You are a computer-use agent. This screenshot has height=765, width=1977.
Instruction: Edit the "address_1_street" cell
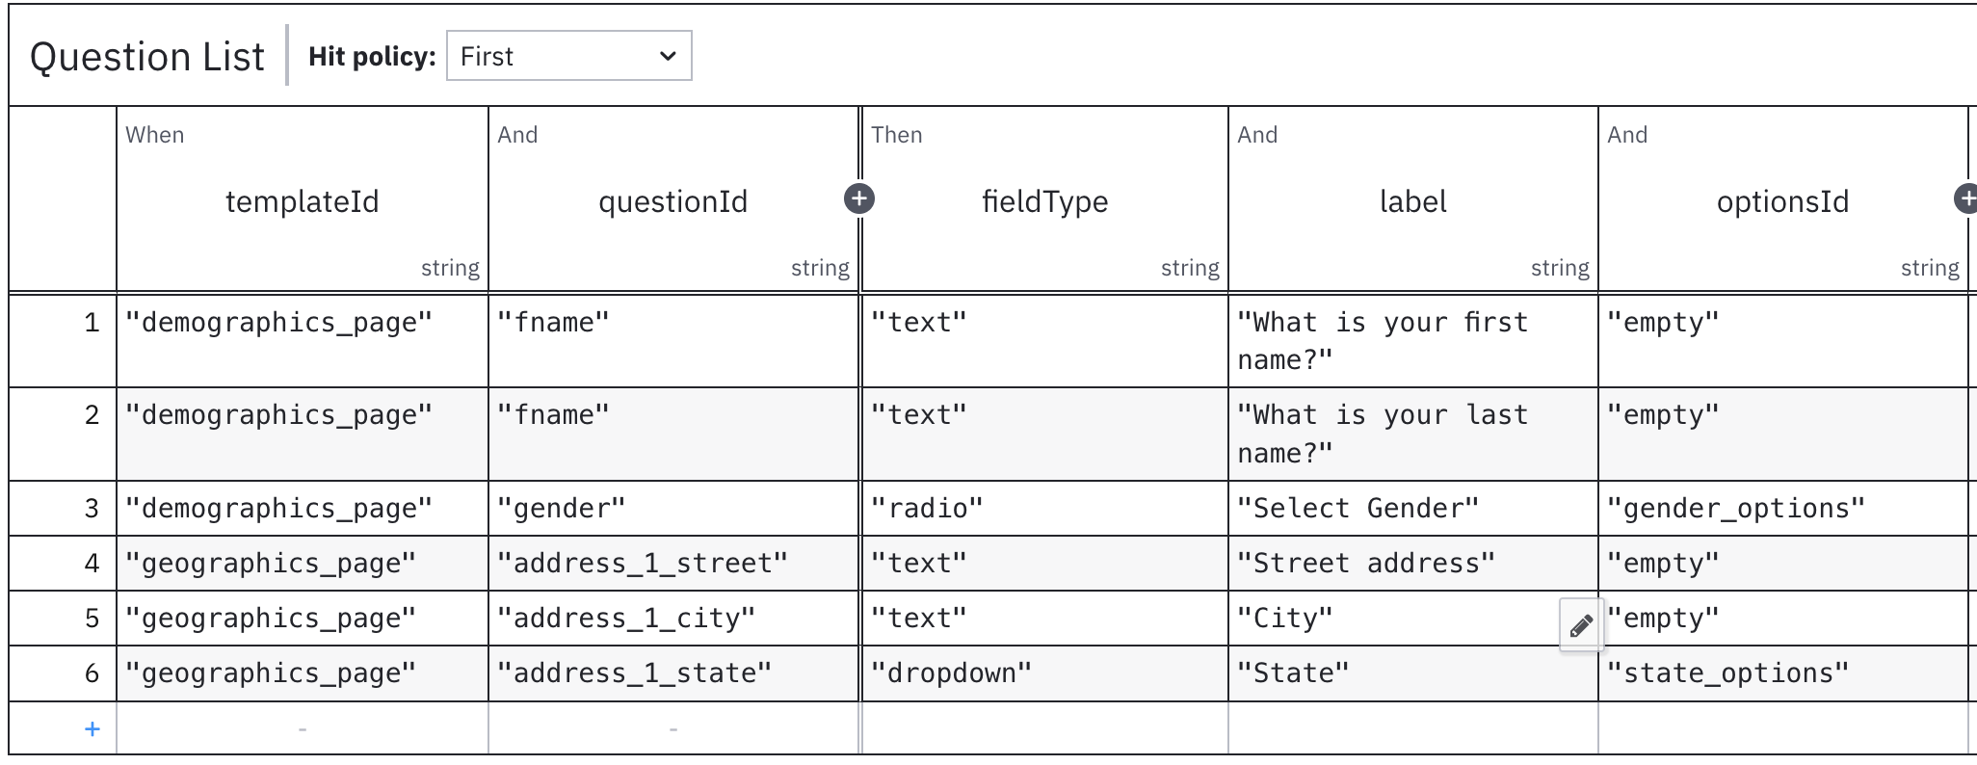(673, 563)
